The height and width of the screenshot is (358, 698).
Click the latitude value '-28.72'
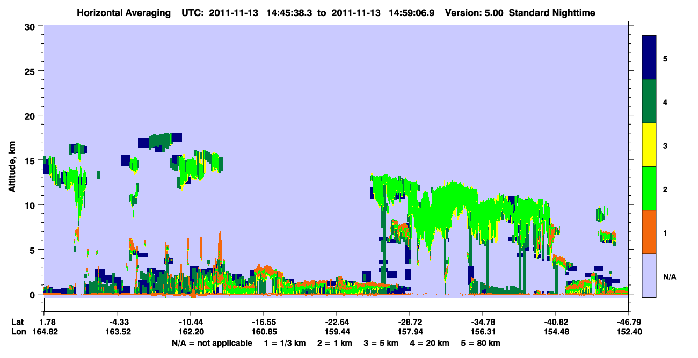[410, 322]
